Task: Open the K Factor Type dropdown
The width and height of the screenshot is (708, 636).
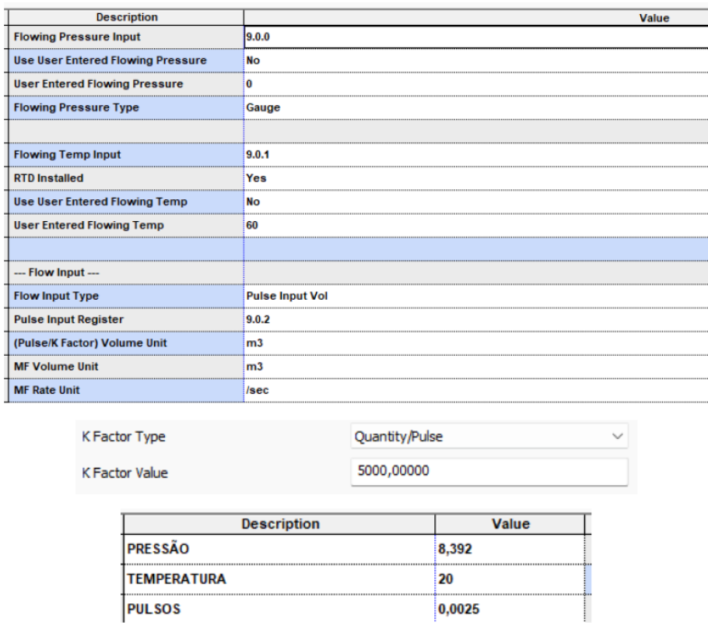Action: tap(489, 436)
